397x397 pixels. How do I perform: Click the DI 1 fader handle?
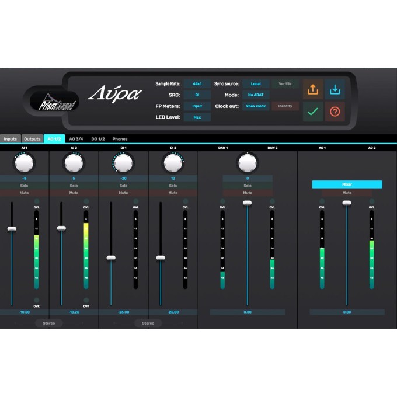click(x=111, y=257)
